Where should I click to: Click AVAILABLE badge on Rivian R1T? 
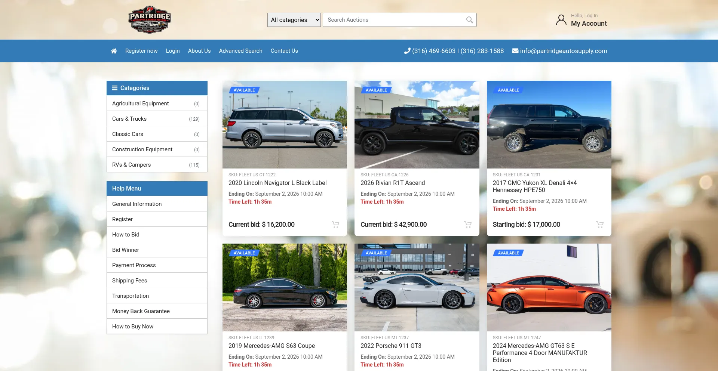pyautogui.click(x=376, y=90)
